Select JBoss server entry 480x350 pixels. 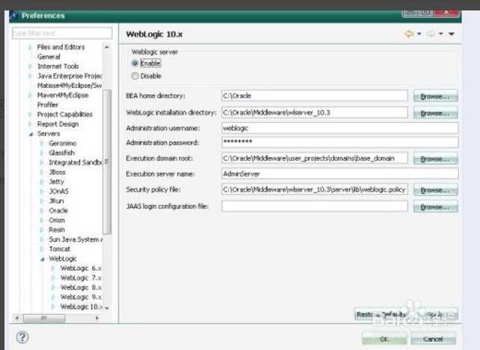(58, 172)
